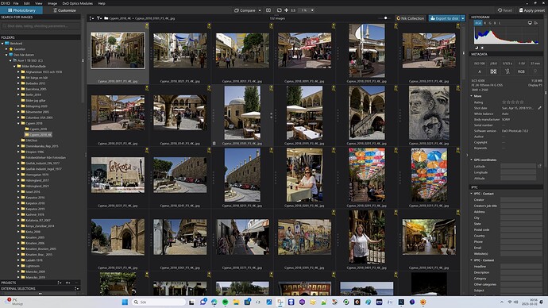548x308 pixels.
Task: Click the exposure mode A icon in Metadata
Action: pos(480,71)
